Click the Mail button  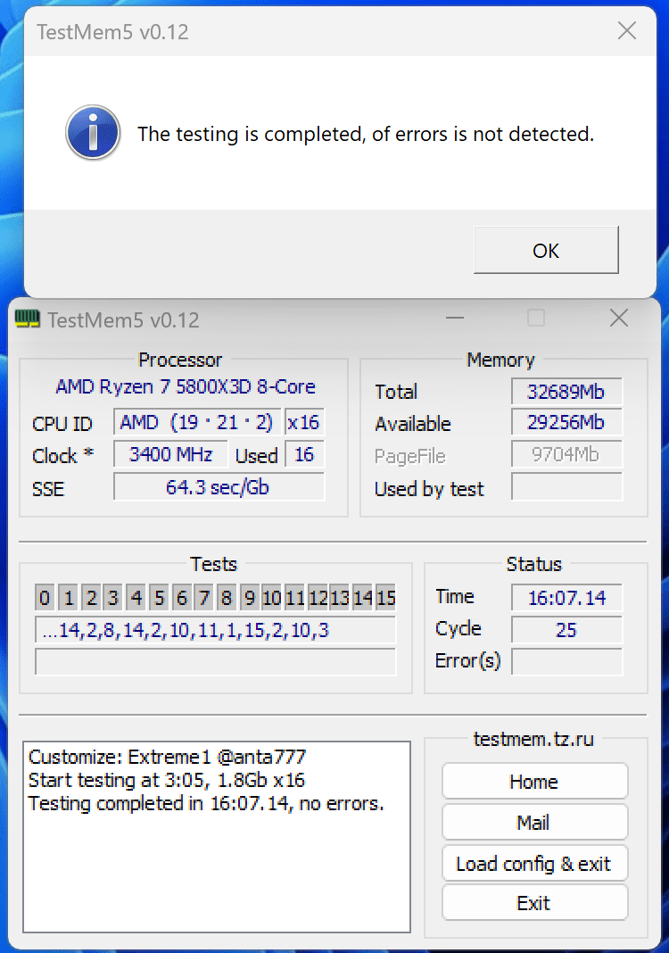pos(534,823)
